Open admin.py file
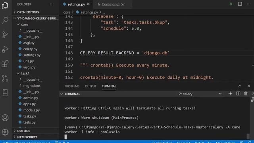Image resolution: width=254 pixels, height=143 pixels. (x=31, y=98)
